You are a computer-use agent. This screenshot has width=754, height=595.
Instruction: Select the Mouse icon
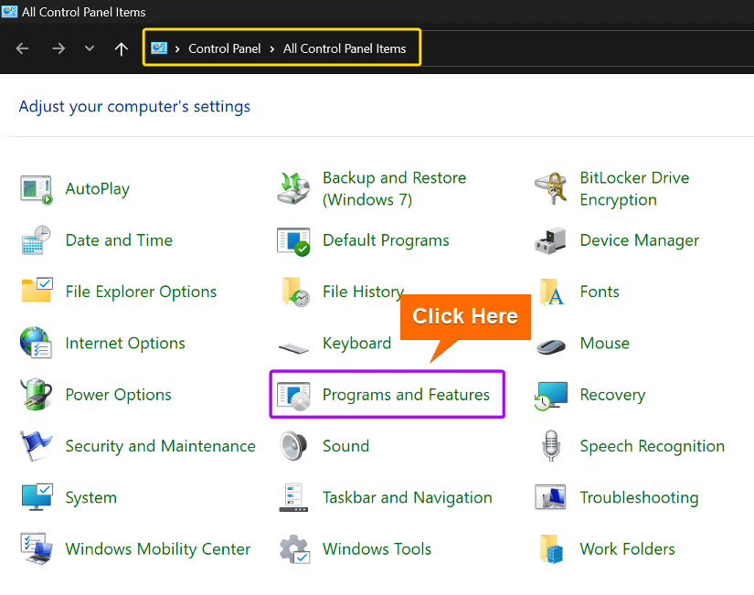(551, 346)
